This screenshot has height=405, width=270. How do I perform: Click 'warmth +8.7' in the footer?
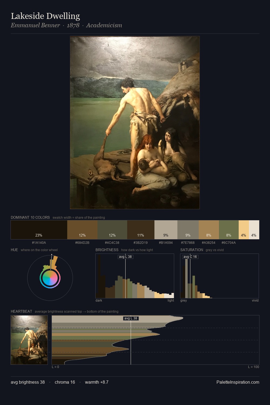point(97,382)
